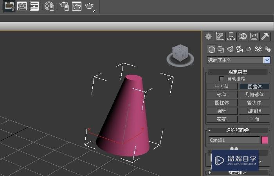
Task: Select the Geometry category sphere icon
Action: point(211,49)
